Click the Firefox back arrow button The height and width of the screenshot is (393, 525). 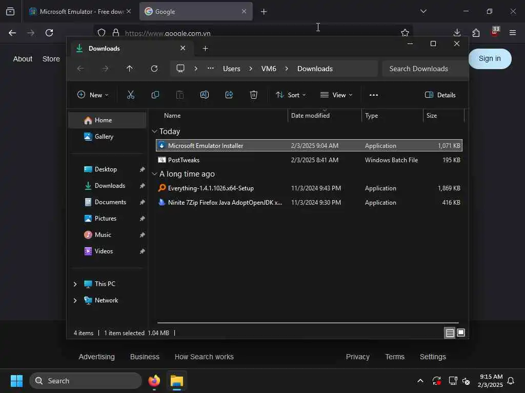[x=12, y=33]
